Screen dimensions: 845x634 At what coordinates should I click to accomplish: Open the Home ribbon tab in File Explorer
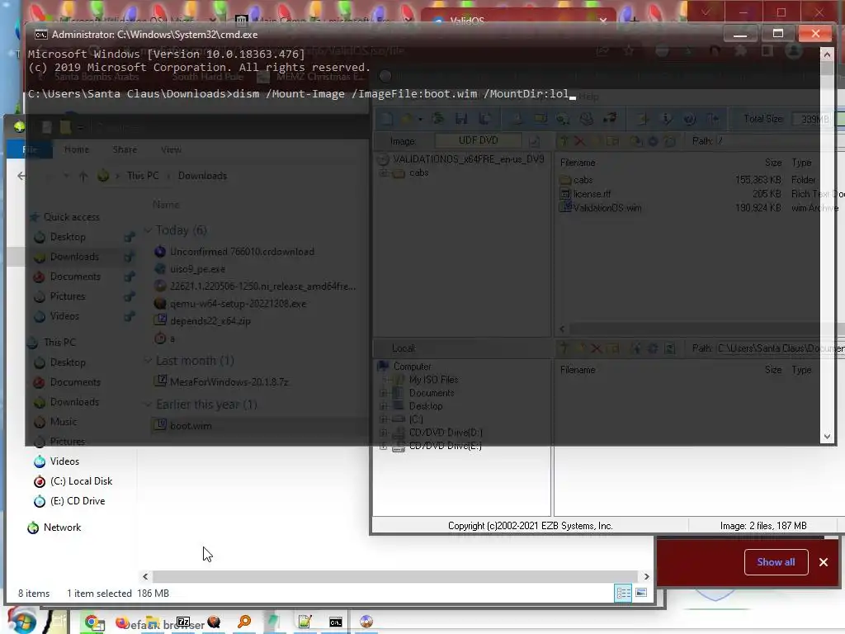click(77, 149)
